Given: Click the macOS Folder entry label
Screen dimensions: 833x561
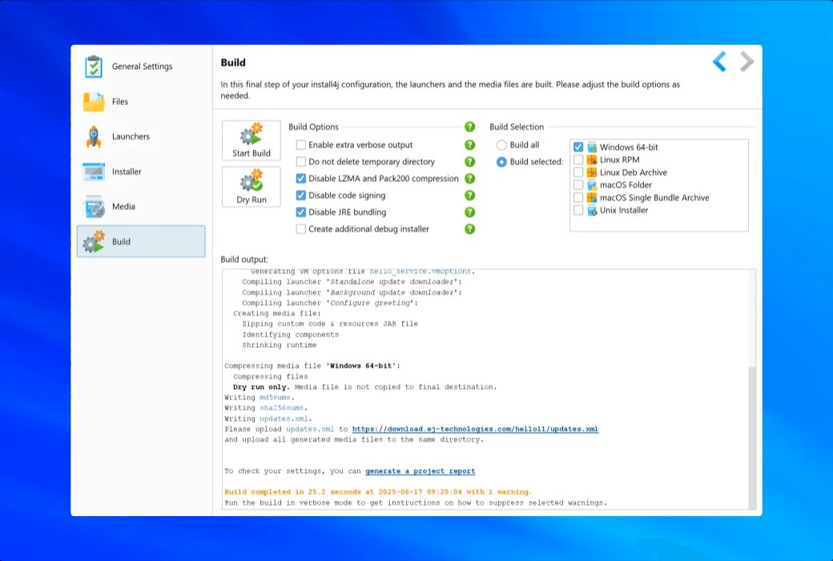Looking at the screenshot, I should click(x=626, y=185).
